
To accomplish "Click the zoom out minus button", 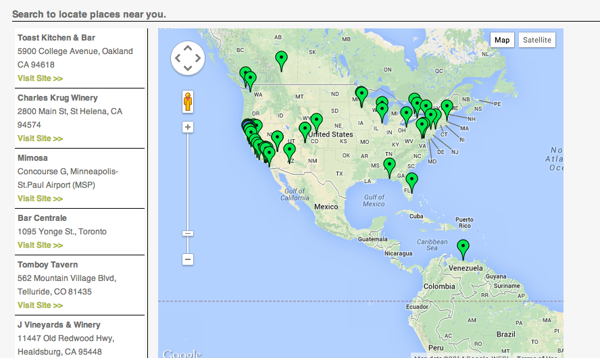I will tap(188, 259).
